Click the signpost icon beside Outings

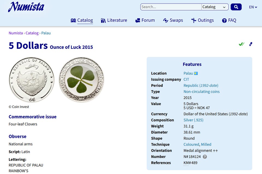click(194, 20)
